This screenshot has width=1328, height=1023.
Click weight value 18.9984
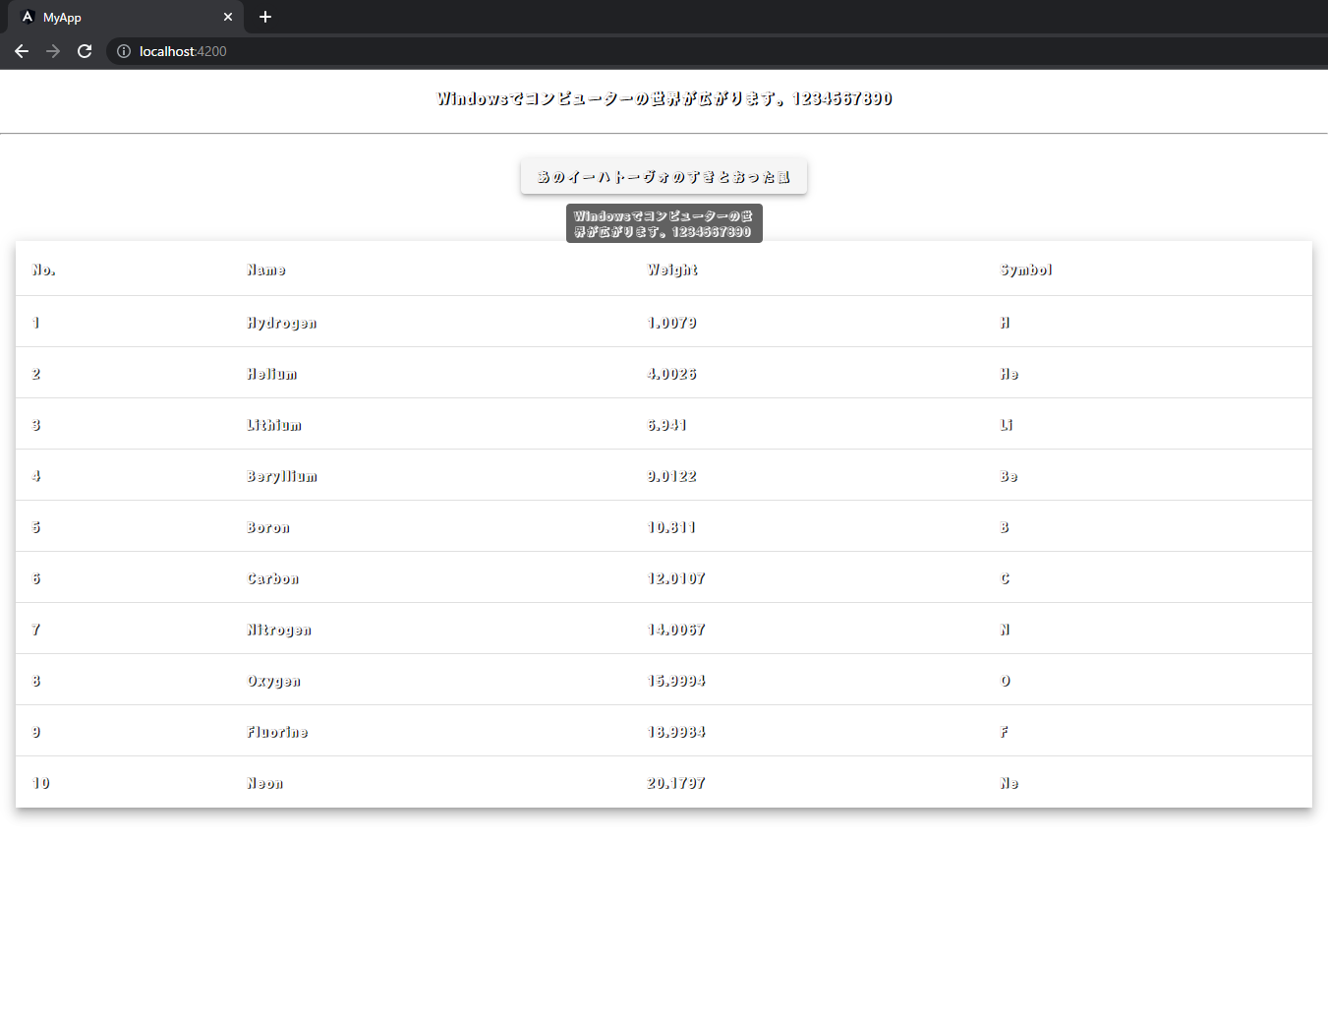[x=676, y=732]
